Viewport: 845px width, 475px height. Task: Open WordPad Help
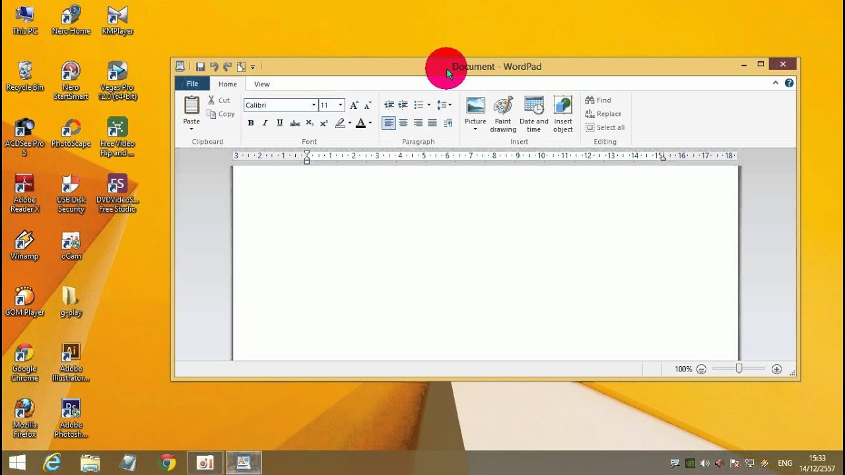pos(789,83)
